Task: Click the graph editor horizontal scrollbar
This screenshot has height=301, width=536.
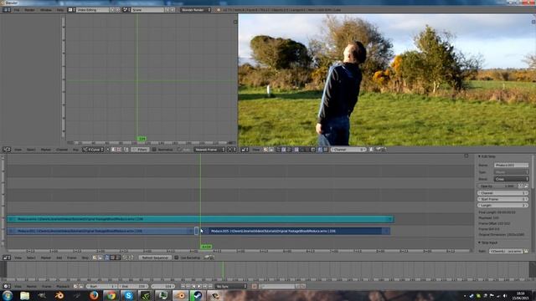Action: point(151,143)
